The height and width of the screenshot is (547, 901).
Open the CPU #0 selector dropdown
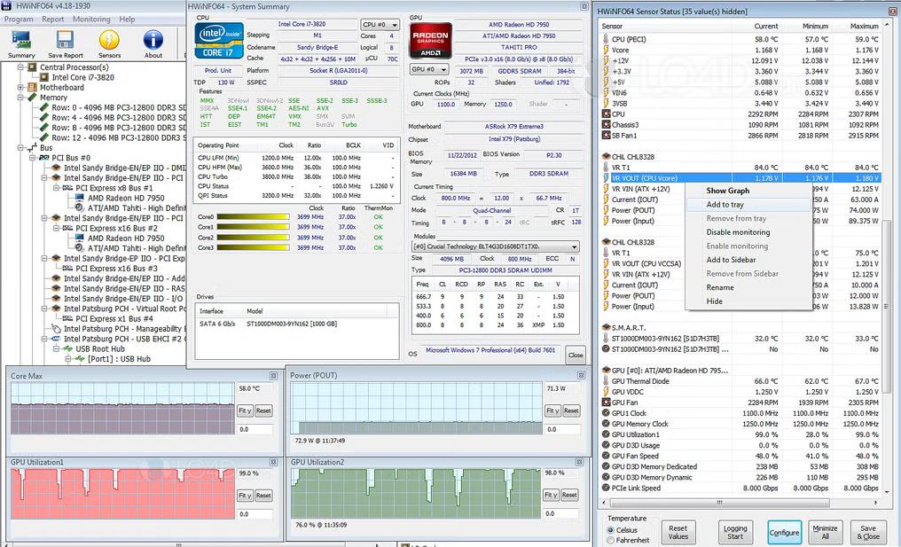point(380,25)
